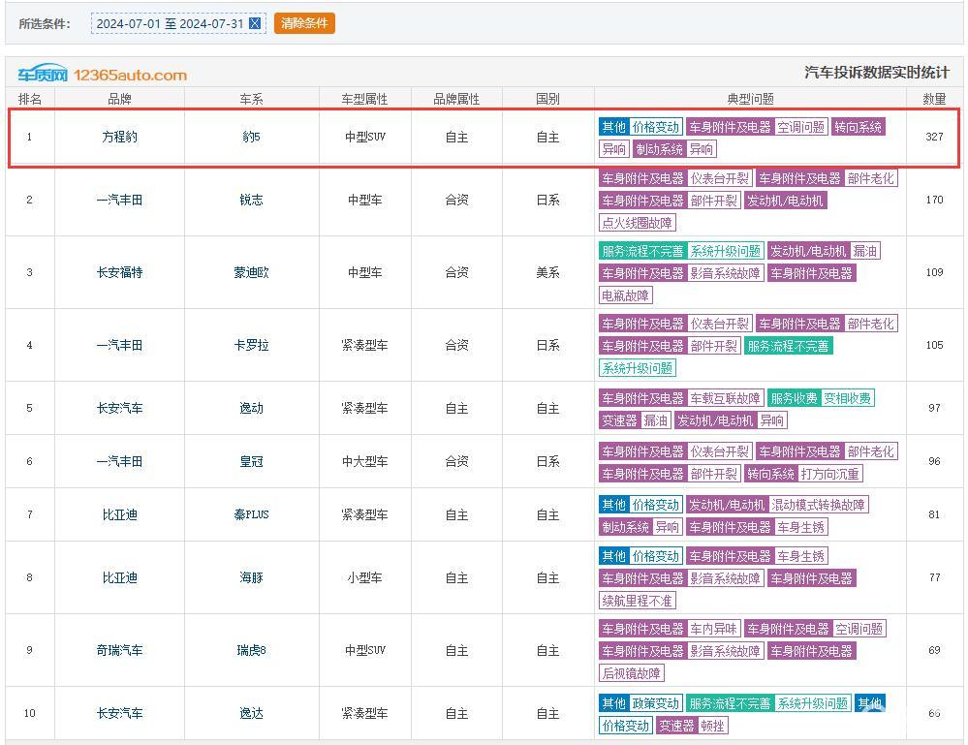Click the 小型车 cell

pos(364,577)
